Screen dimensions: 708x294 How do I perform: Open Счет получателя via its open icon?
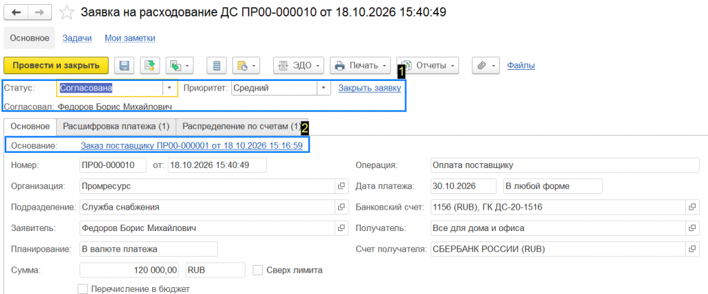692,249
